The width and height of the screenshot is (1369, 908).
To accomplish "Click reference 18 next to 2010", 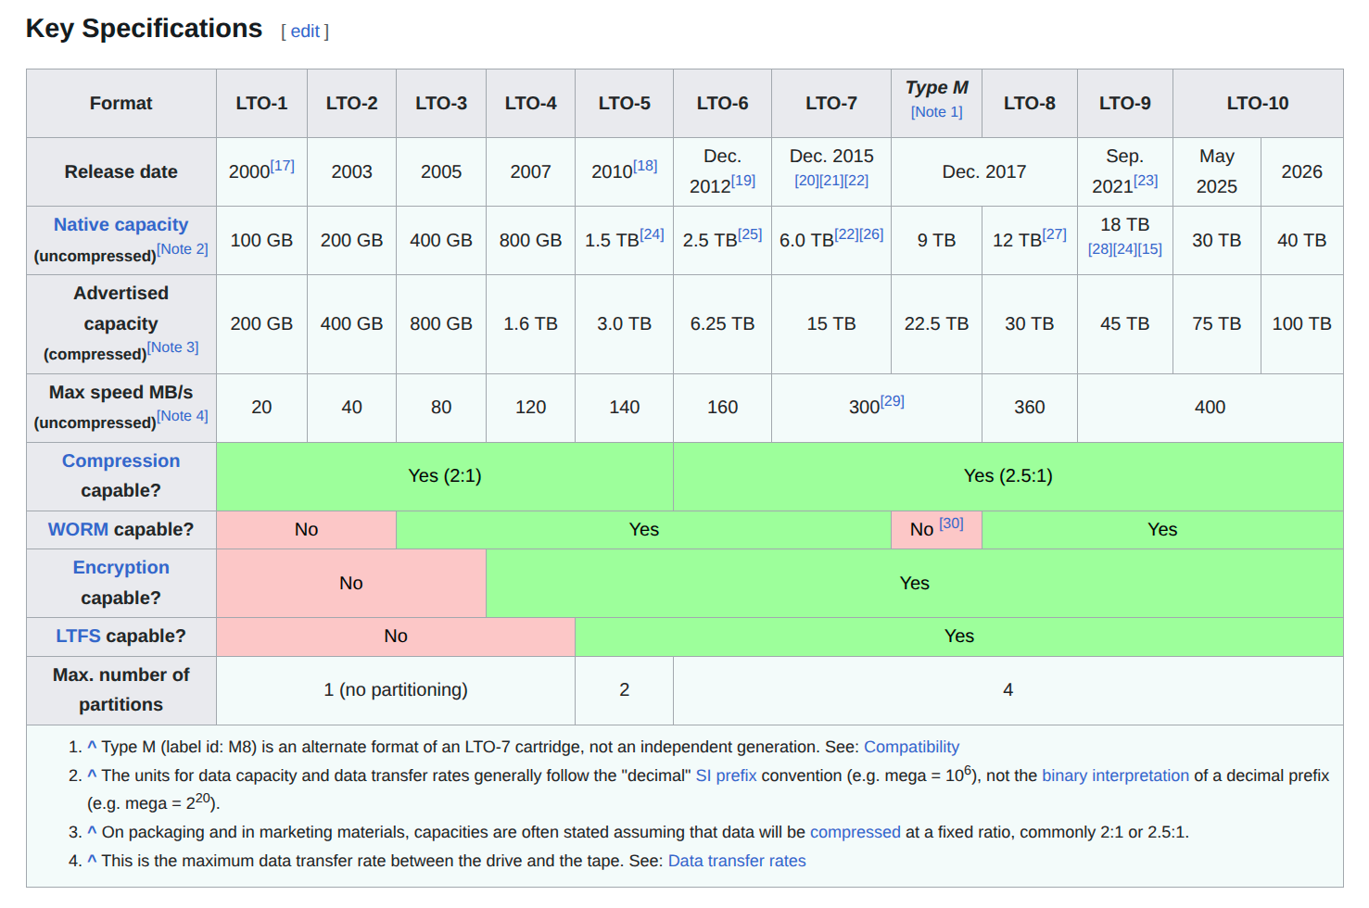I will point(645,166).
